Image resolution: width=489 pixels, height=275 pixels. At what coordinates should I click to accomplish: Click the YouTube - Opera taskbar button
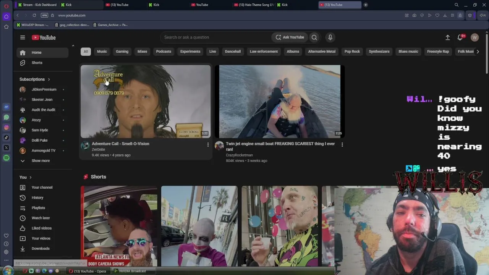coord(87,271)
